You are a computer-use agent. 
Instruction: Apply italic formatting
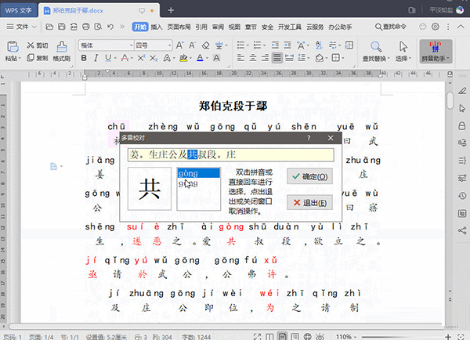click(96, 58)
